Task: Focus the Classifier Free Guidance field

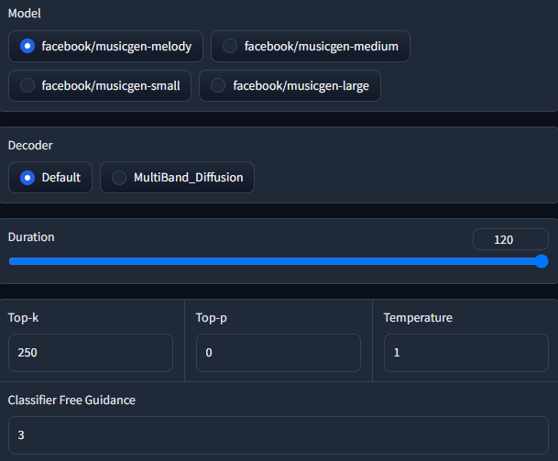Action: pos(279,435)
